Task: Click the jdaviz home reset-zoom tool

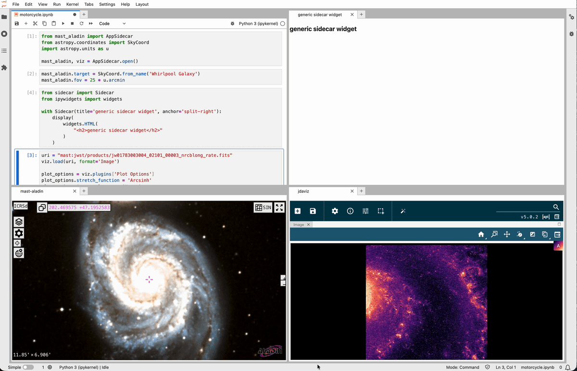Action: coord(481,234)
